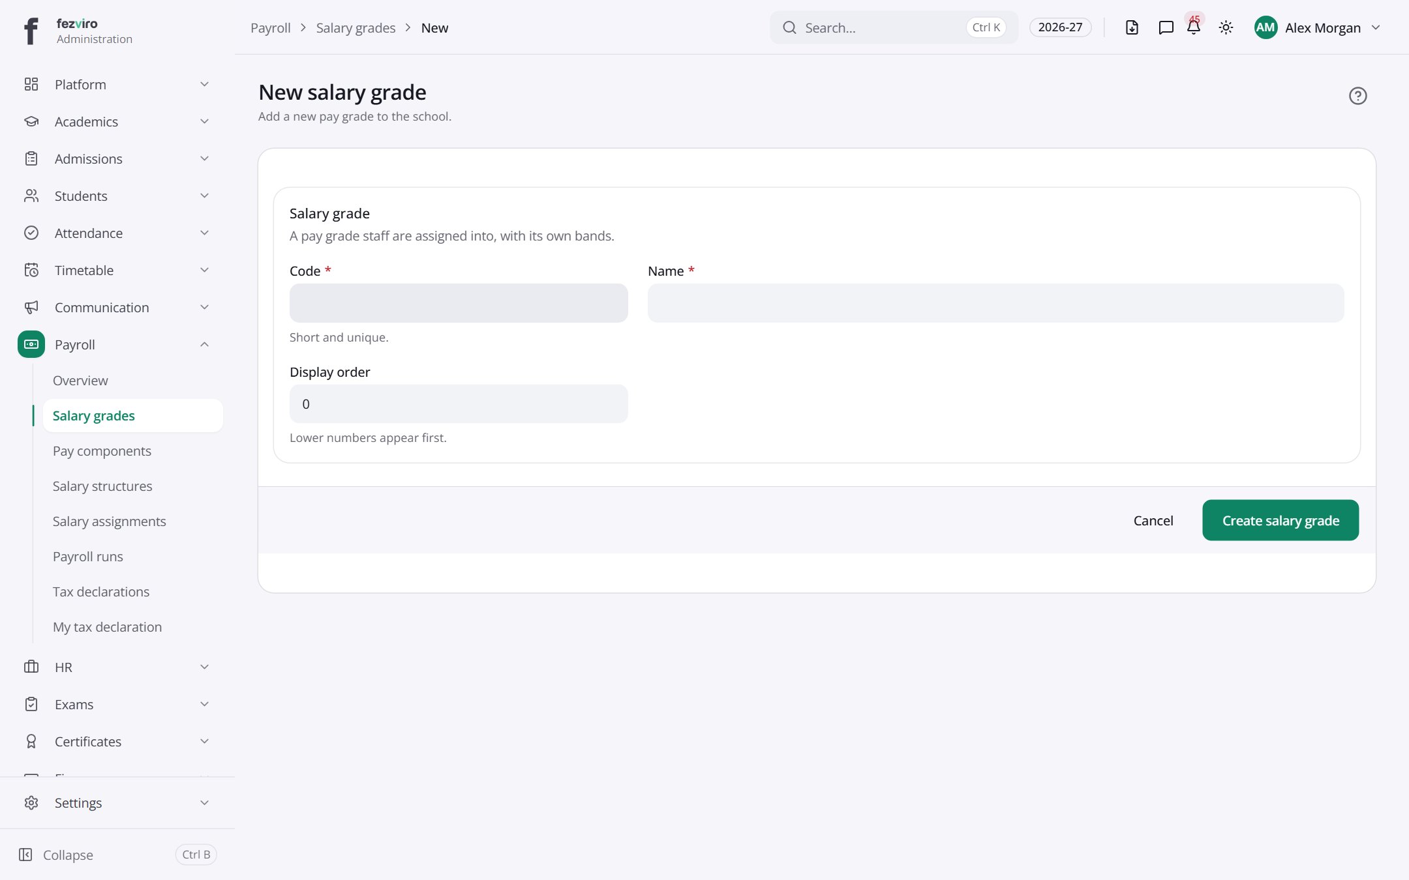This screenshot has width=1409, height=880.
Task: Open the help question mark icon
Action: tap(1357, 96)
